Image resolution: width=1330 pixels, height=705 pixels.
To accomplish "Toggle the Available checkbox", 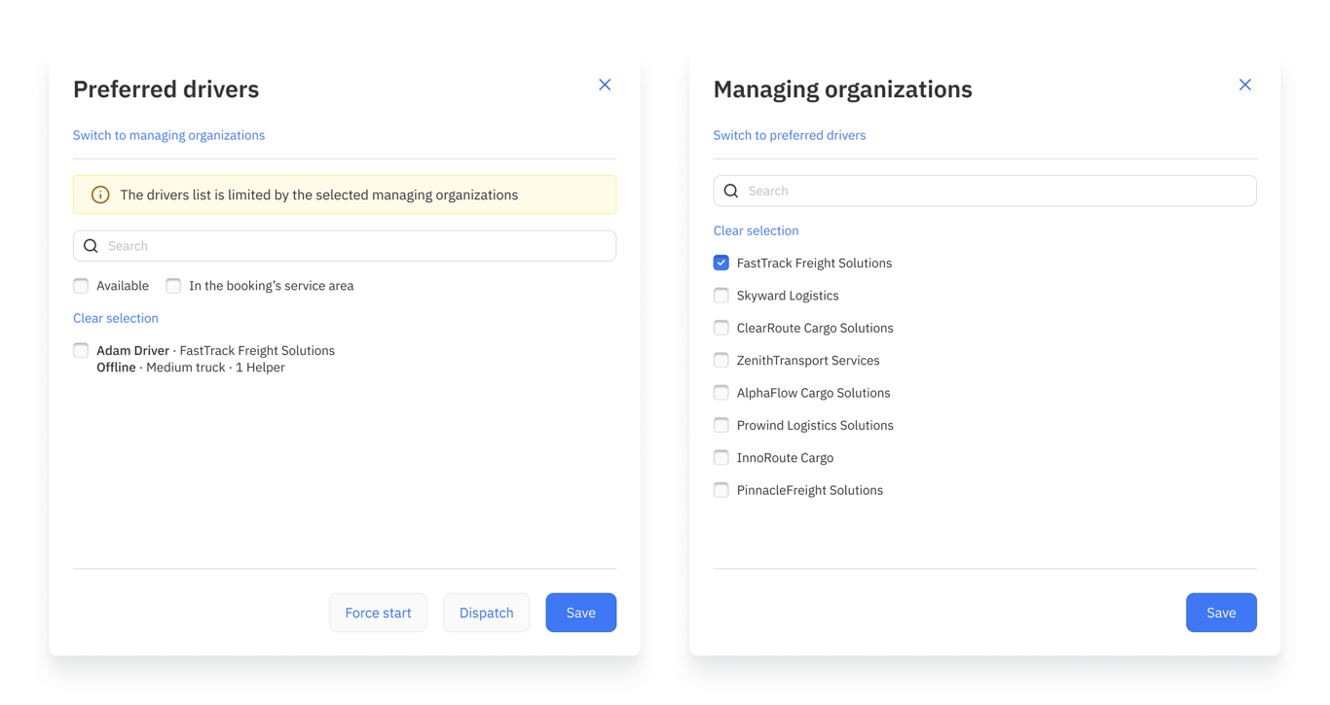I will tap(81, 285).
